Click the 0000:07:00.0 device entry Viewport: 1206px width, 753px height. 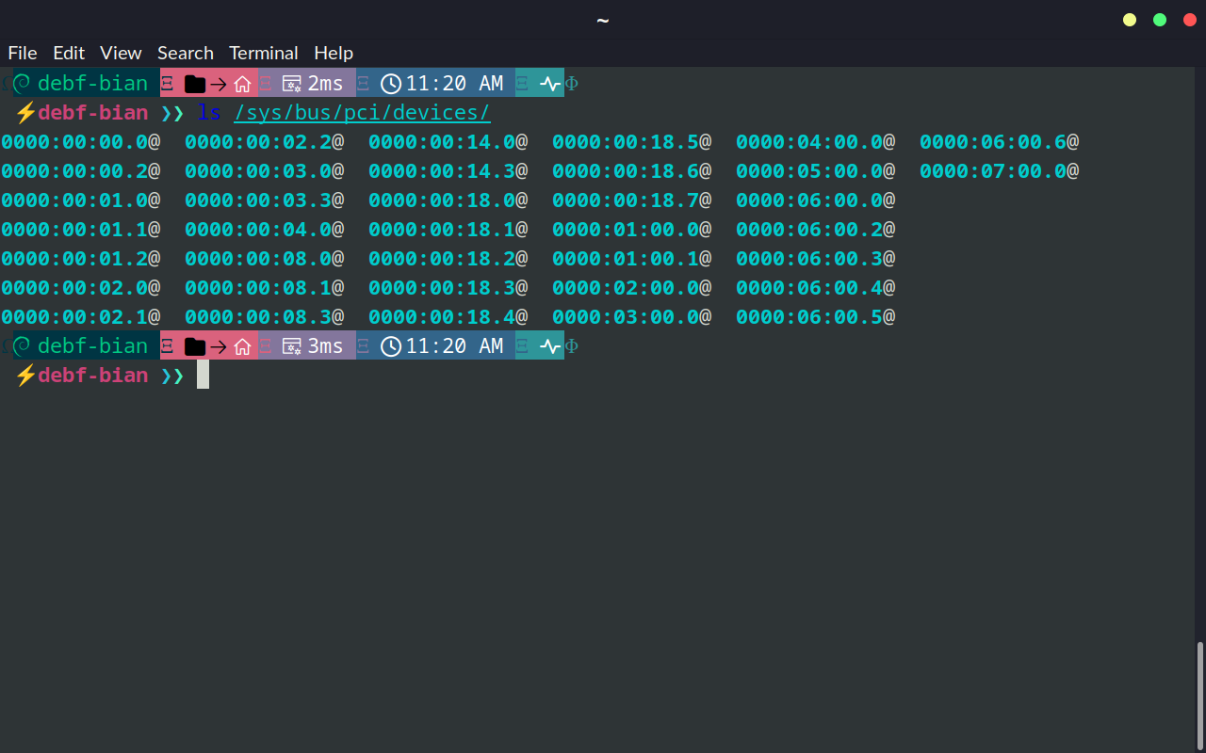(x=993, y=171)
